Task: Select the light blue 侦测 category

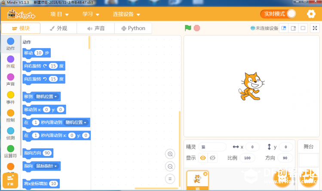Action: (x=10, y=134)
